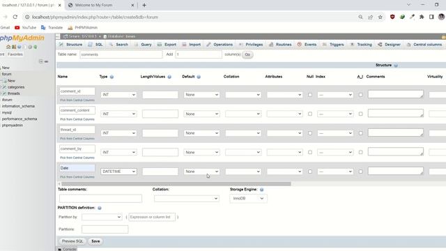This screenshot has width=446, height=251.
Task: Open the browser extensions puzzle icon
Action: pos(422,17)
